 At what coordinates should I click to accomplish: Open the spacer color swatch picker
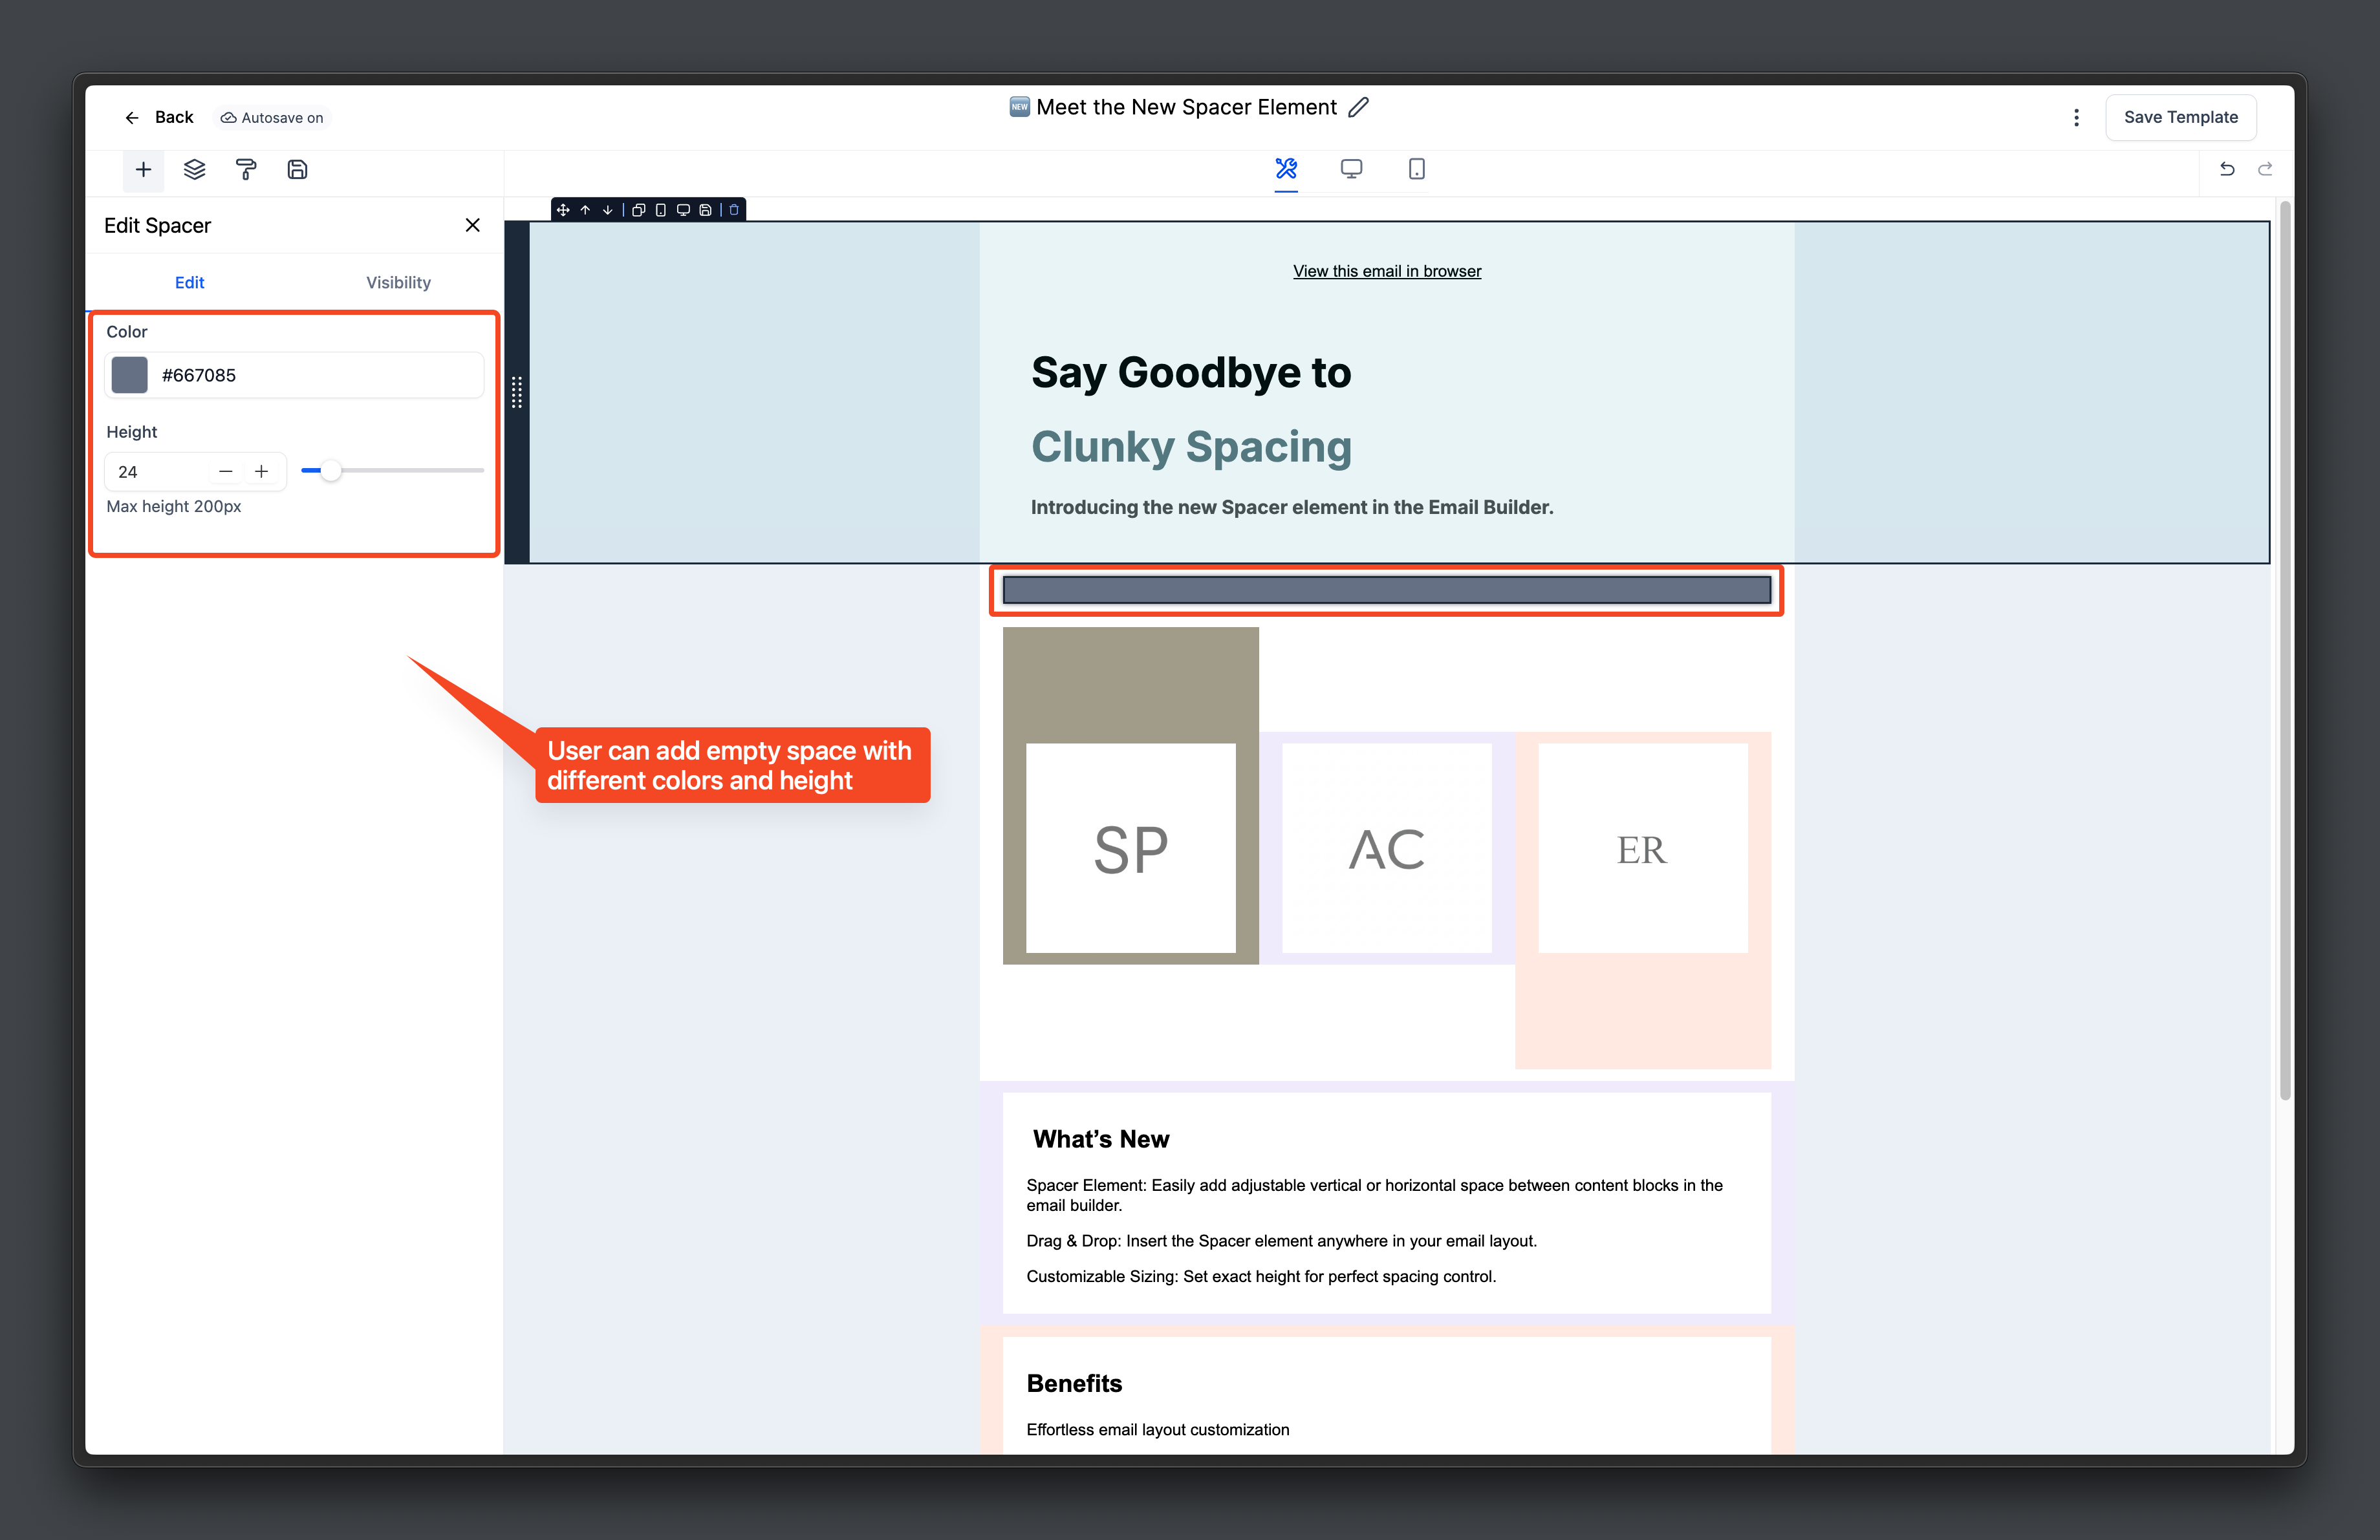(129, 375)
